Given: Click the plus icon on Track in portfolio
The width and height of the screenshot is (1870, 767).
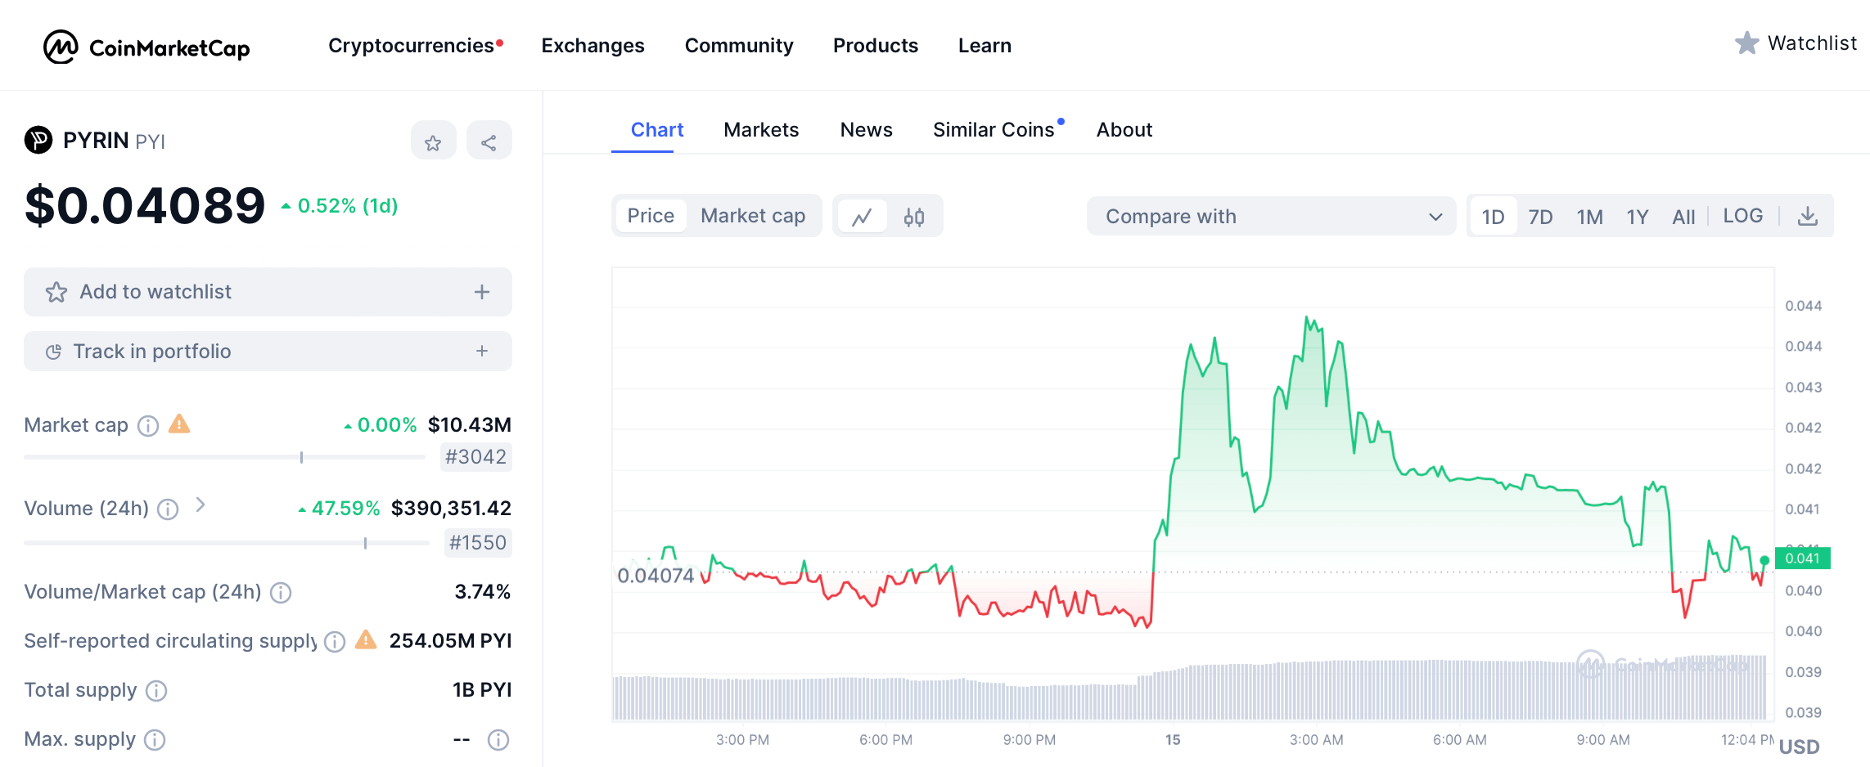Looking at the screenshot, I should [482, 351].
